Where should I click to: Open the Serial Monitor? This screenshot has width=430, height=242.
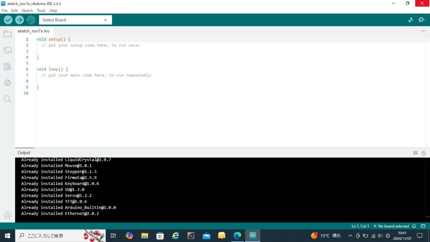pos(422,20)
